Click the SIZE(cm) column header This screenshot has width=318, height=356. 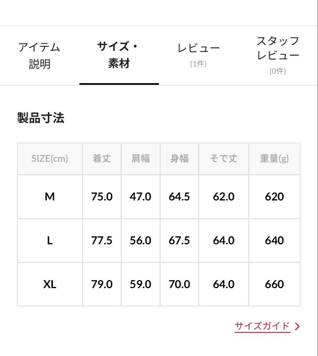pos(49,159)
